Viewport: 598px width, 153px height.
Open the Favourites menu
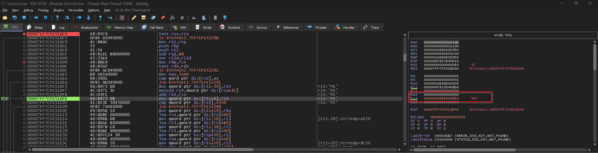(x=76, y=10)
